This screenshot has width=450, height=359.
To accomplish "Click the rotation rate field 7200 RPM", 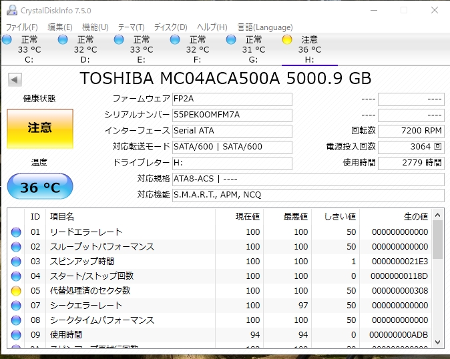I will (x=411, y=131).
